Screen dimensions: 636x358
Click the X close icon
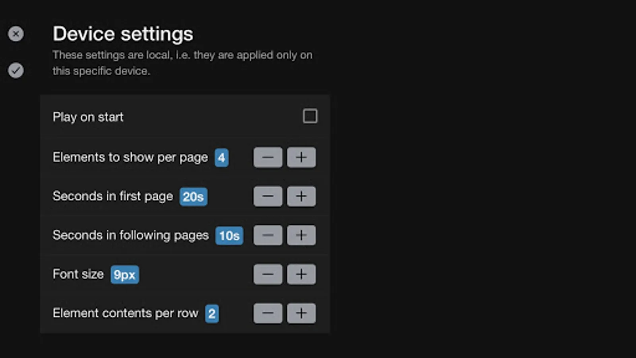pos(16,34)
